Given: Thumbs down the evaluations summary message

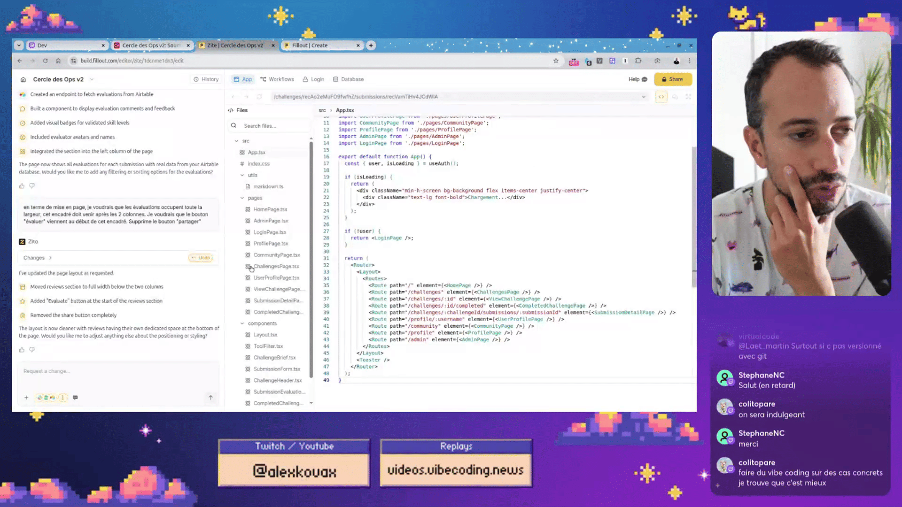Looking at the screenshot, I should (31, 185).
